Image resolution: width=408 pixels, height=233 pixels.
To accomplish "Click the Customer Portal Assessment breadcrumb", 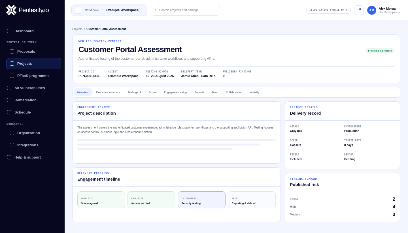I will 106,29.
